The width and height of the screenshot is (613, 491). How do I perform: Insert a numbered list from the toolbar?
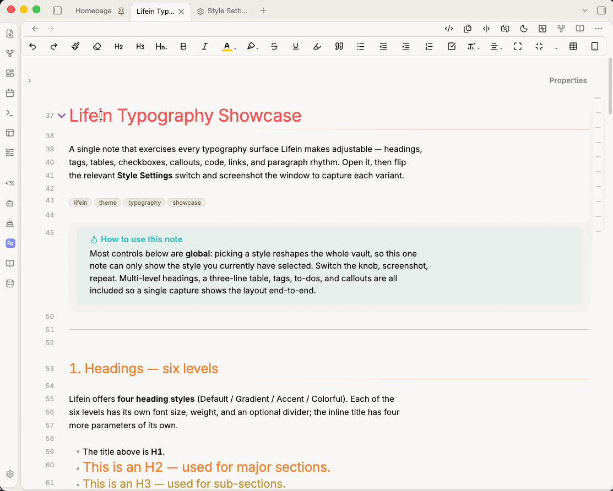click(429, 46)
